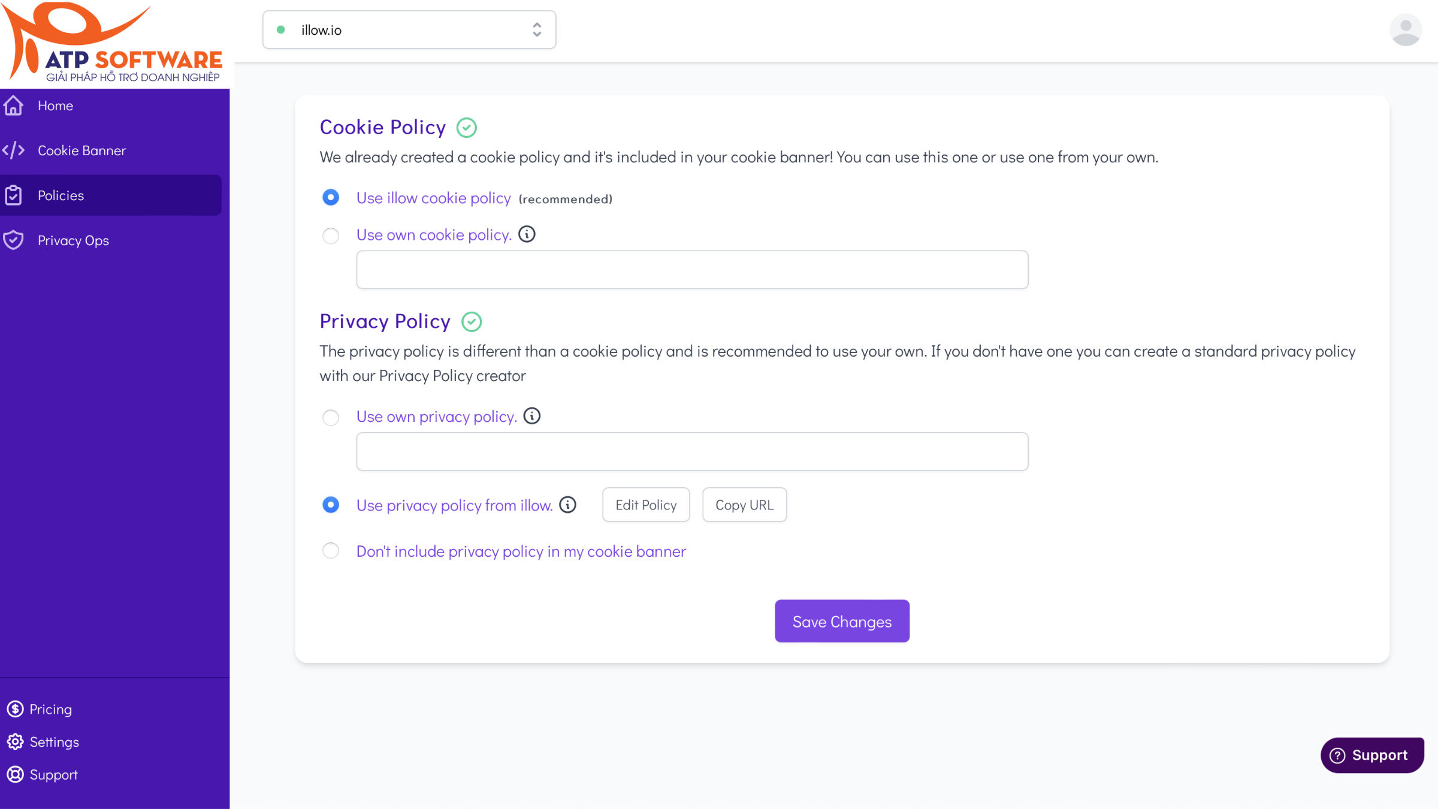Go to Policies in sidebar menu
The height and width of the screenshot is (809, 1438).
click(x=61, y=195)
